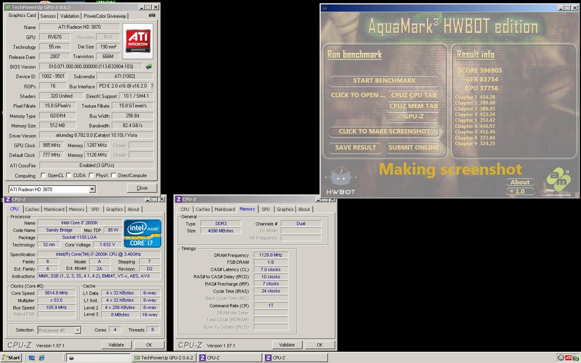
Task: Click the BIOS save chip icon
Action: pyautogui.click(x=149, y=67)
